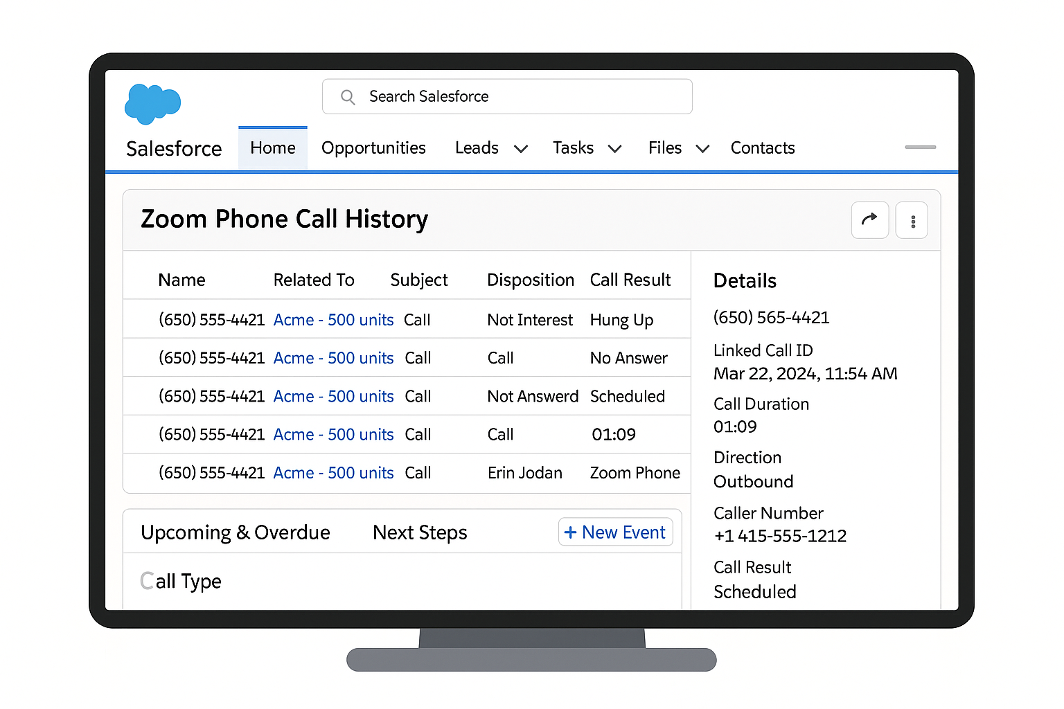The image size is (1064, 709).
Task: Open Acme - 500 units link in No Answer row
Action: [x=333, y=358]
